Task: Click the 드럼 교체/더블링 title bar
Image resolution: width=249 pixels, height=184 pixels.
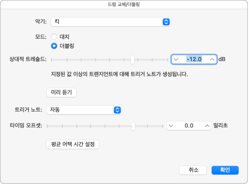Action: [x=124, y=4]
